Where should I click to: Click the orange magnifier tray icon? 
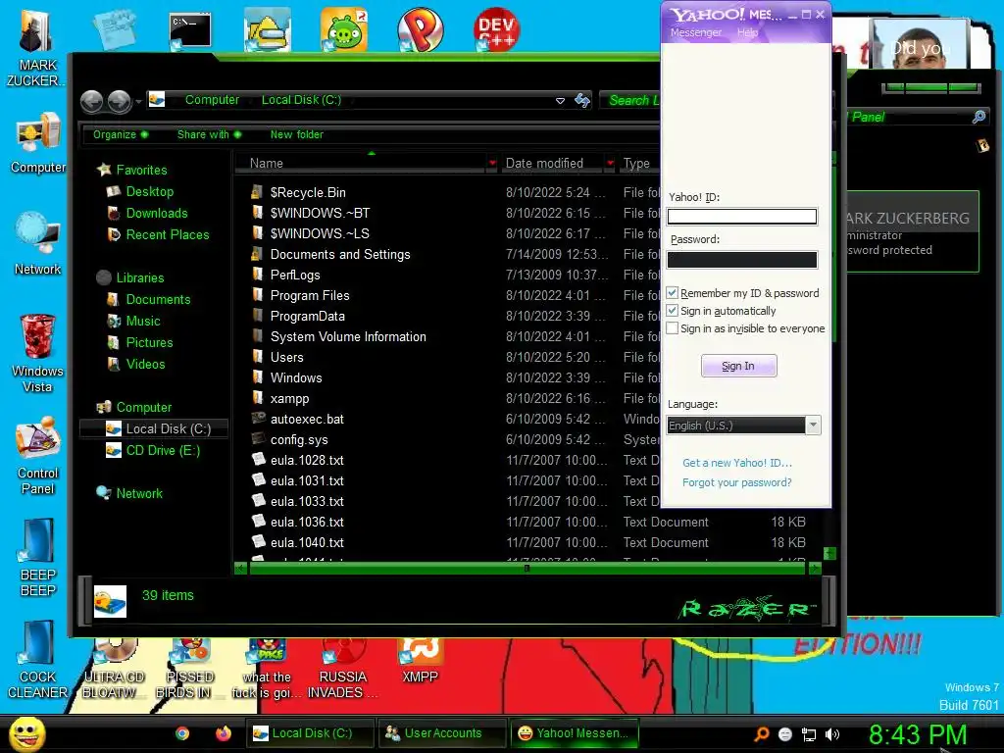pos(761,734)
